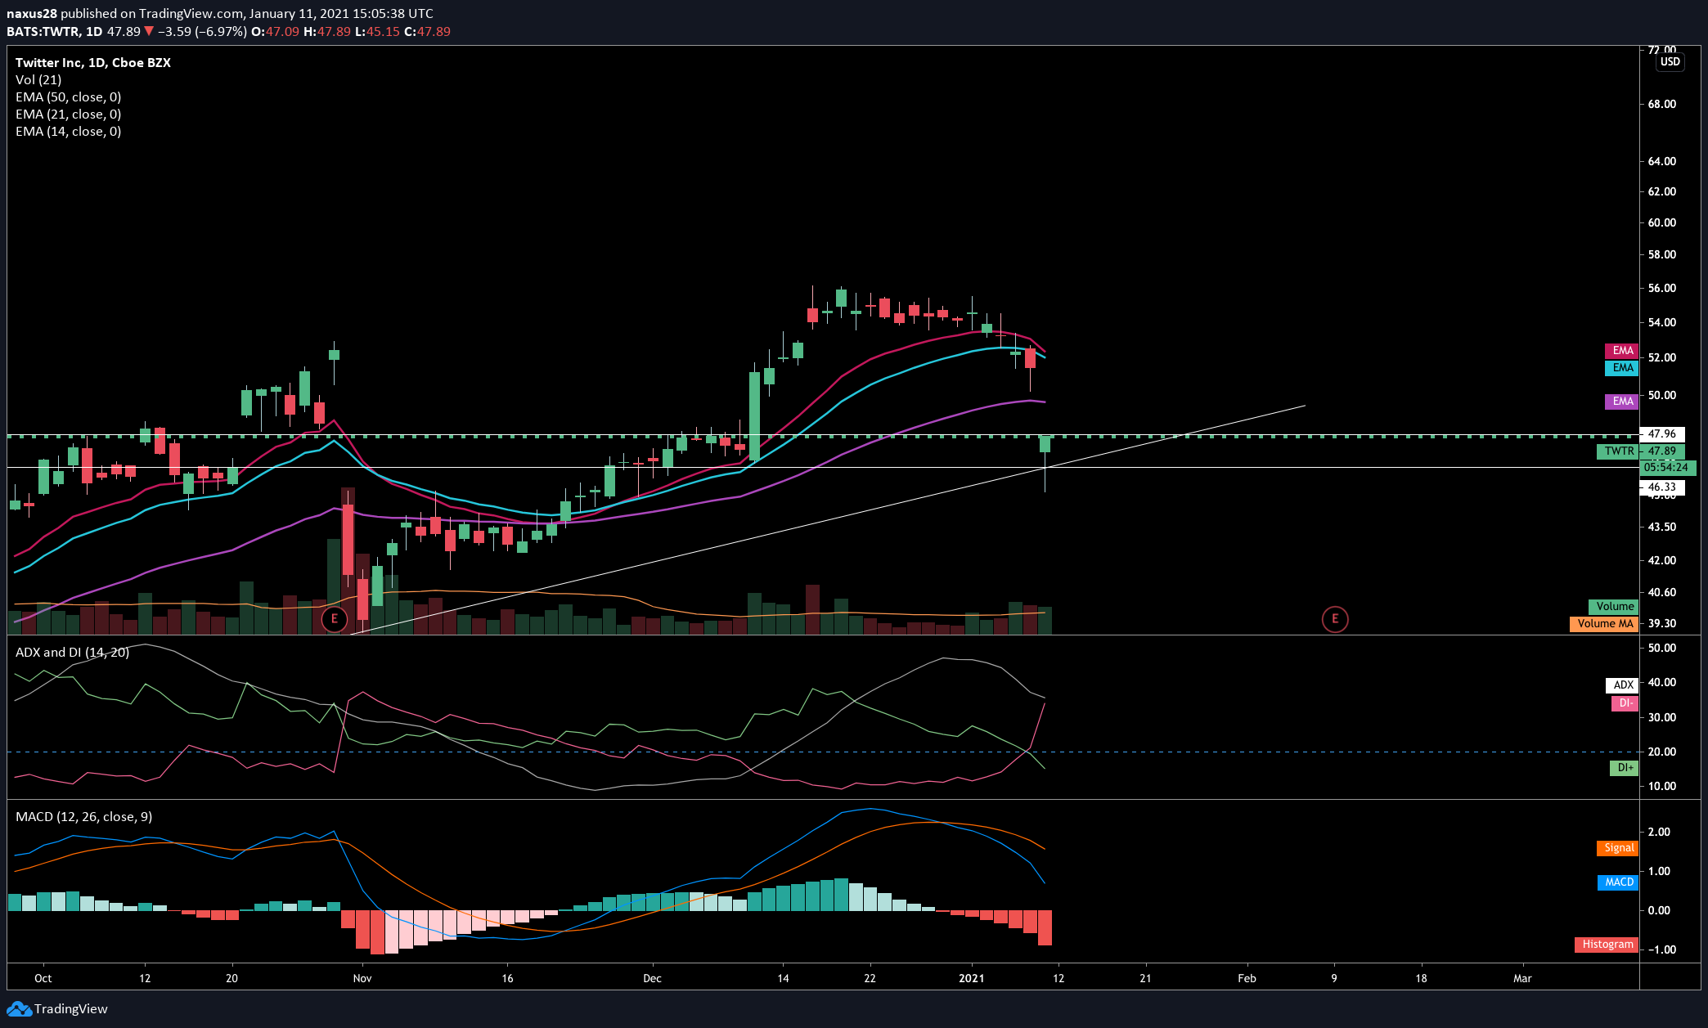Click the 46.33 price level label

(1661, 487)
